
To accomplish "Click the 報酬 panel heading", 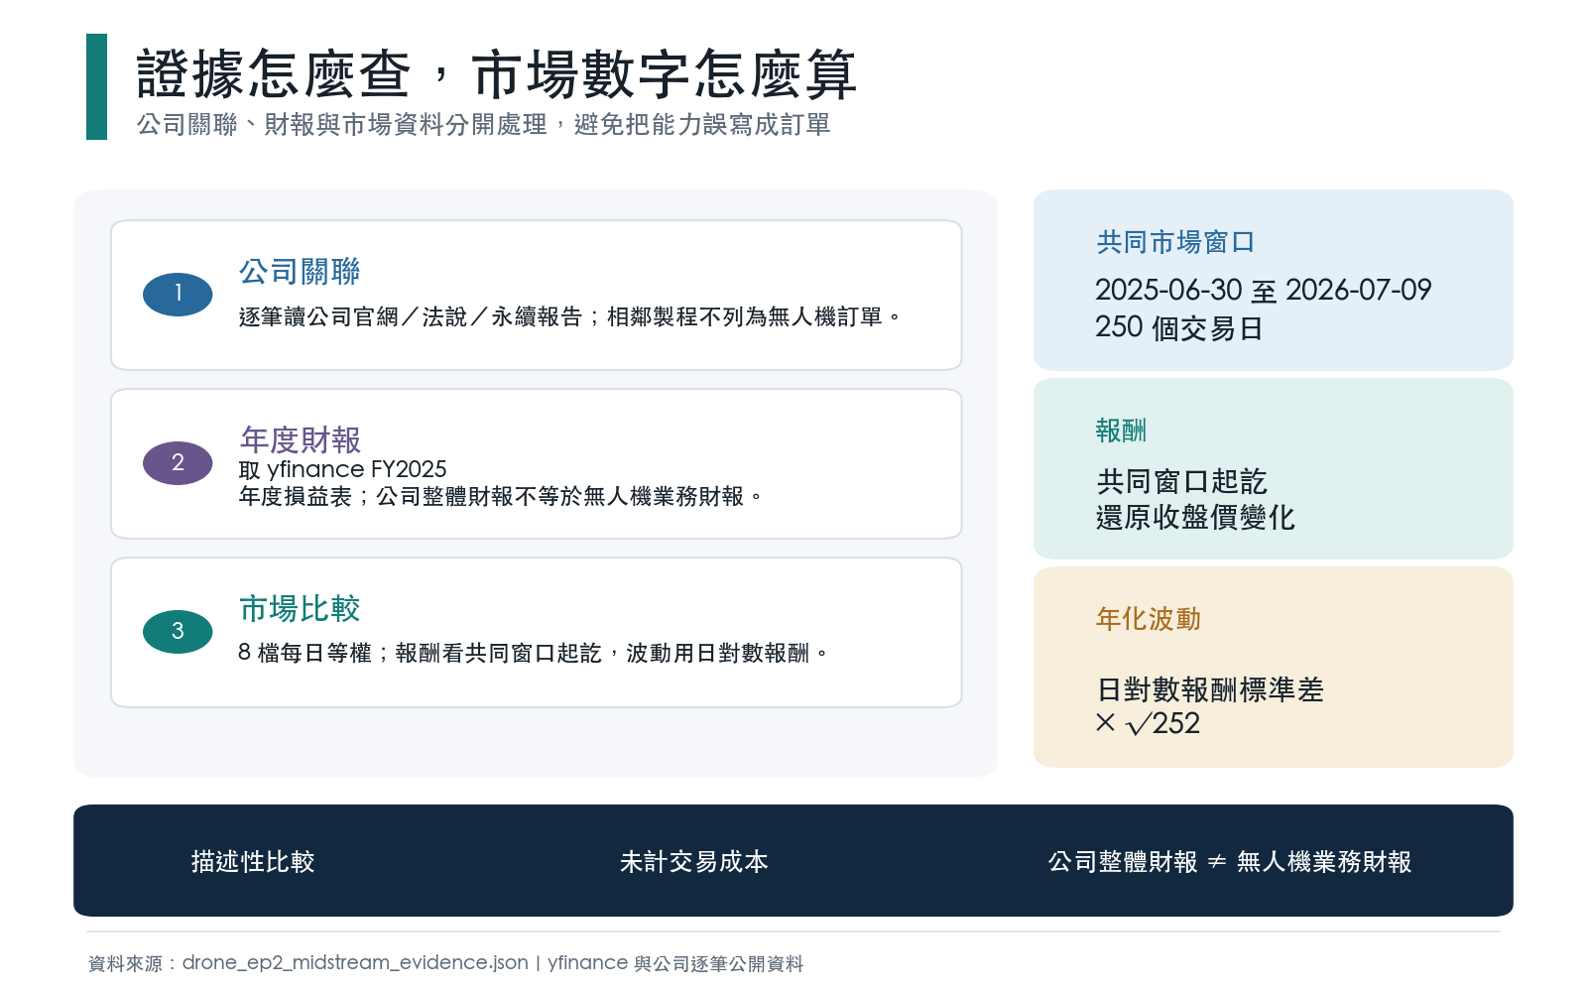I will point(1122,431).
